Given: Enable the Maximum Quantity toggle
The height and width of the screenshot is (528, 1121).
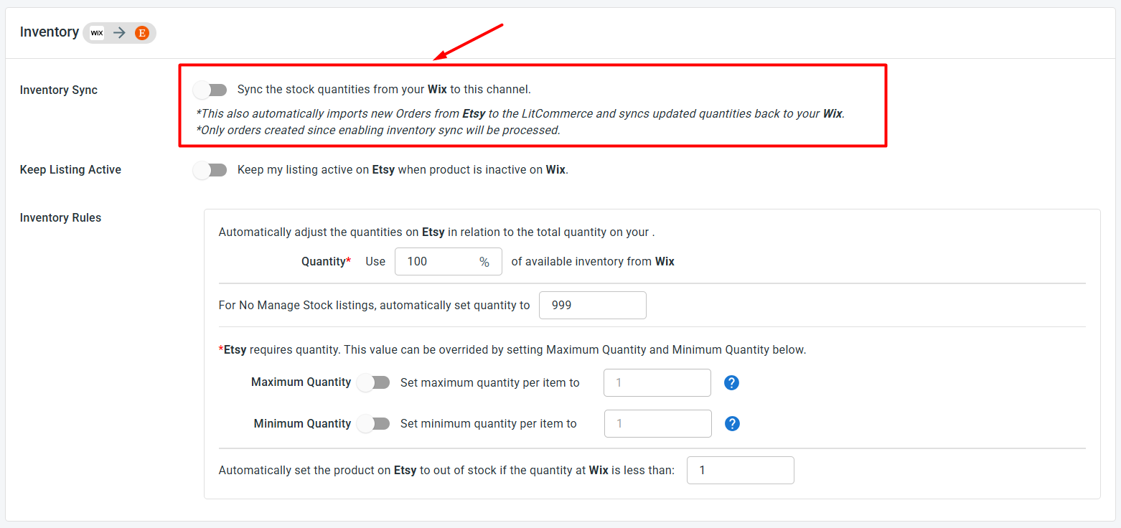Looking at the screenshot, I should pyautogui.click(x=373, y=382).
